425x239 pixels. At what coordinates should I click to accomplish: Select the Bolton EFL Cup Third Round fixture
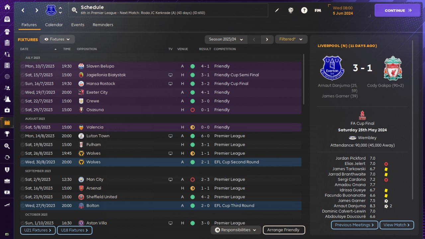coord(161,205)
